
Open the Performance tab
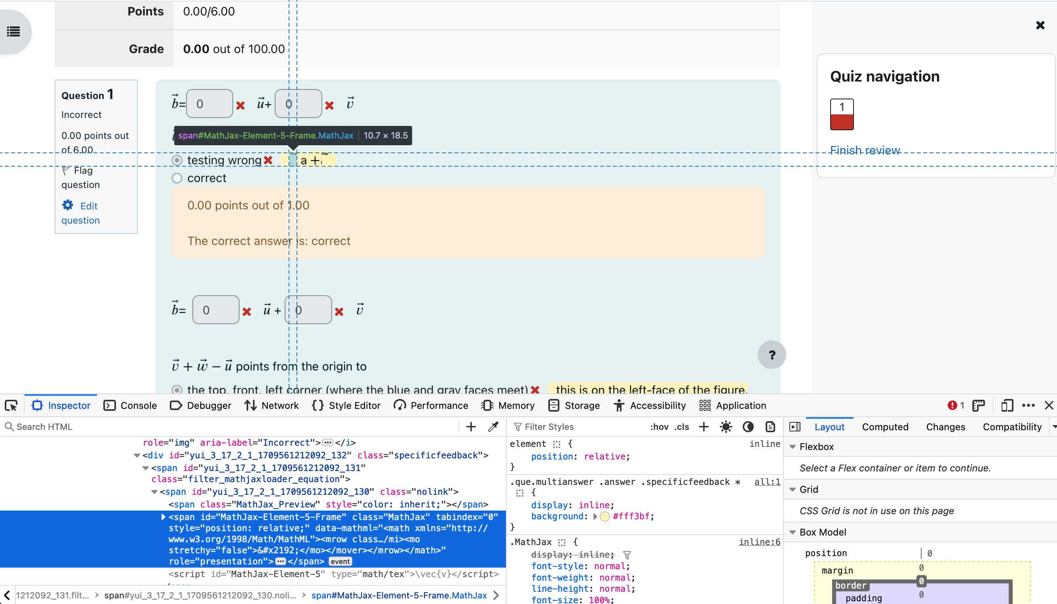[x=431, y=405]
